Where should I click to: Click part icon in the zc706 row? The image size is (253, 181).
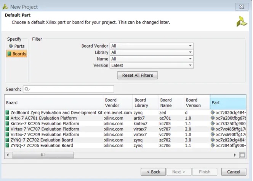pos(213,145)
